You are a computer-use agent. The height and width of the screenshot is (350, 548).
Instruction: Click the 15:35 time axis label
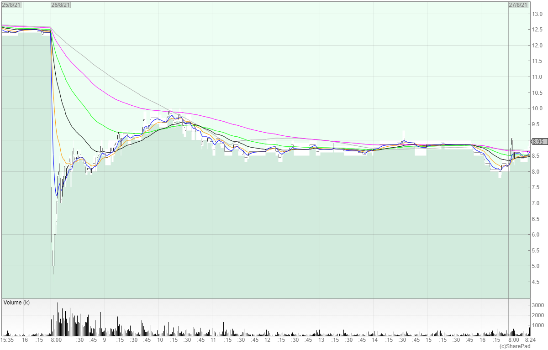point(7,340)
